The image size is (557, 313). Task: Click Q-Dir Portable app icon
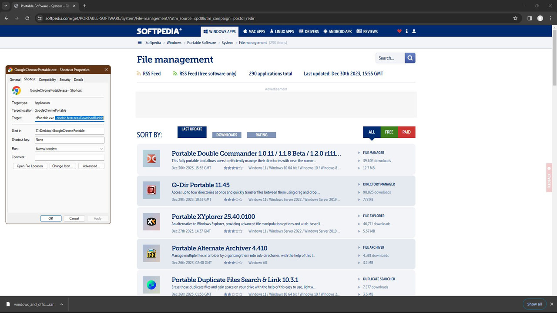tap(151, 190)
